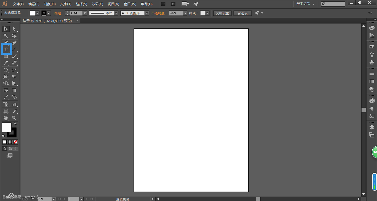The image size is (377, 201).
Task: Open zoom level dropdown beside 70%
Action: point(54,199)
